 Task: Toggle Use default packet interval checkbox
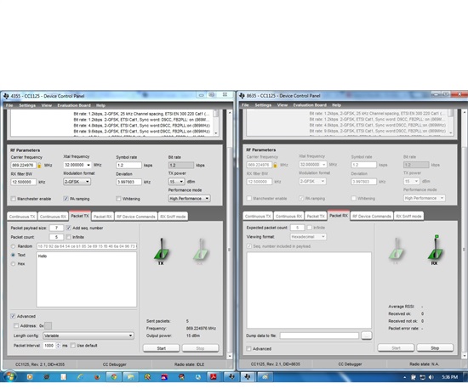[72, 346]
